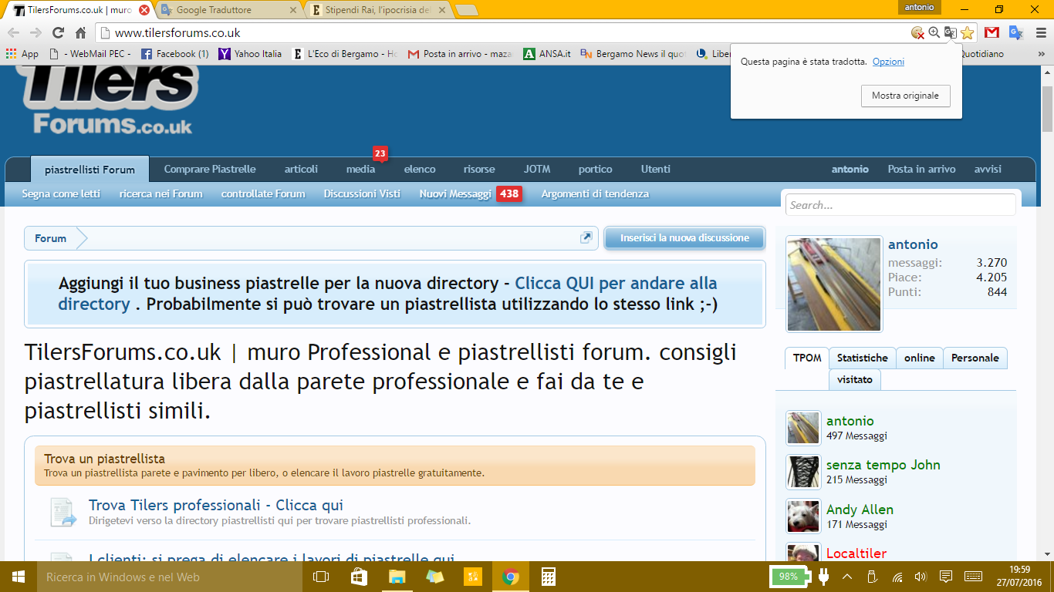
Task: Open senza tempo John's profile link
Action: point(883,465)
